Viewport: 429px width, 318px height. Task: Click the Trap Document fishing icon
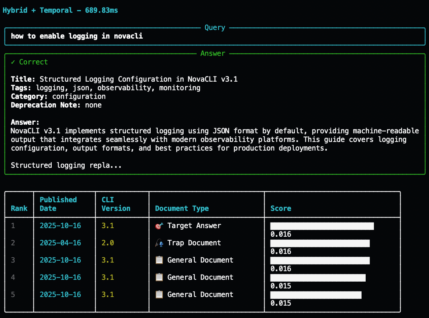tap(159, 243)
